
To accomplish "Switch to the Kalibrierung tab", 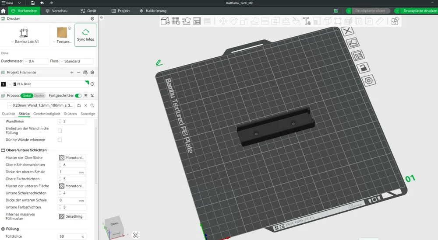I will (x=153, y=11).
